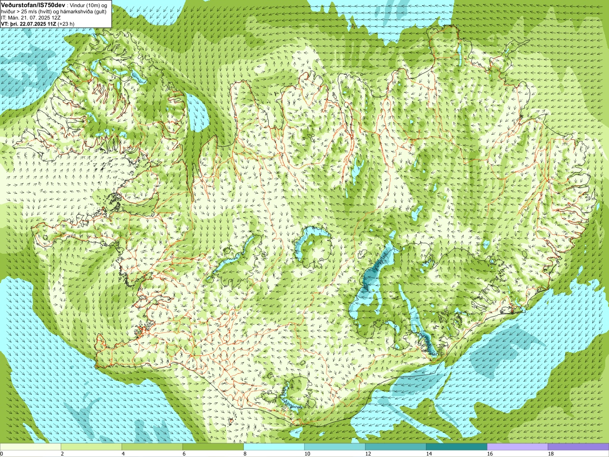Click the legend scale label "12"
The height and width of the screenshot is (457, 609).
point(368,454)
